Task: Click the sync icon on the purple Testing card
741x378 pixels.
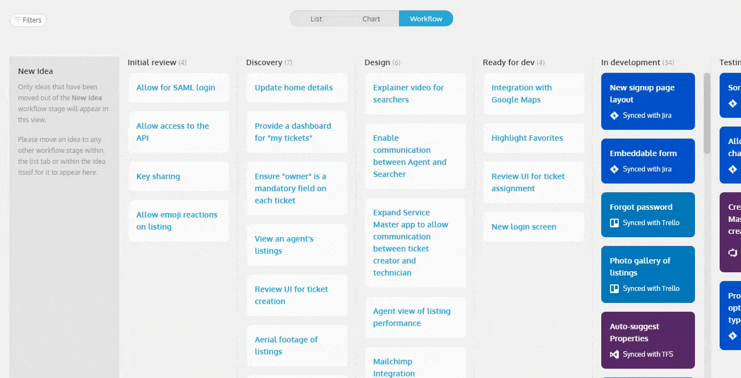Action: 733,253
